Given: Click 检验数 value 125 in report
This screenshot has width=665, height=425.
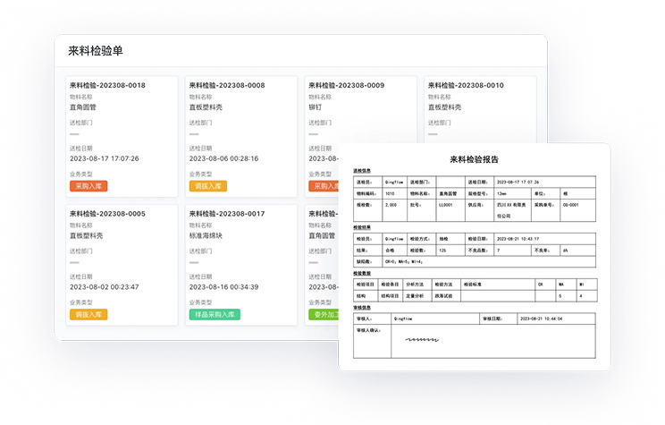Looking at the screenshot, I should point(442,251).
